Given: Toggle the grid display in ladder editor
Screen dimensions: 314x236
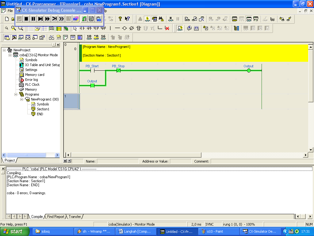Looking at the screenshot, I should pyautogui.click(x=30, y=28).
